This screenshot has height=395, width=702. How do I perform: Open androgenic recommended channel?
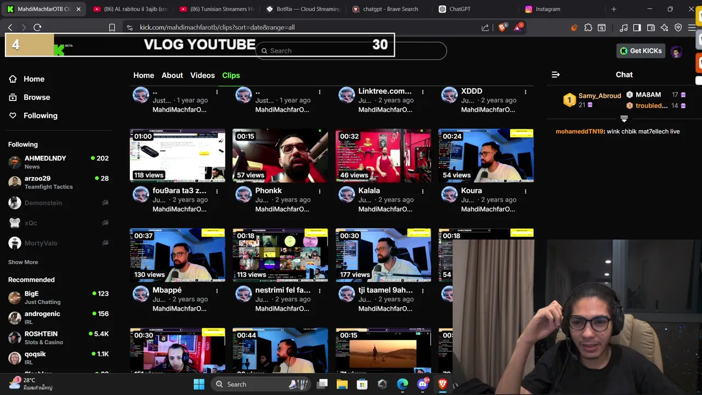click(59, 317)
